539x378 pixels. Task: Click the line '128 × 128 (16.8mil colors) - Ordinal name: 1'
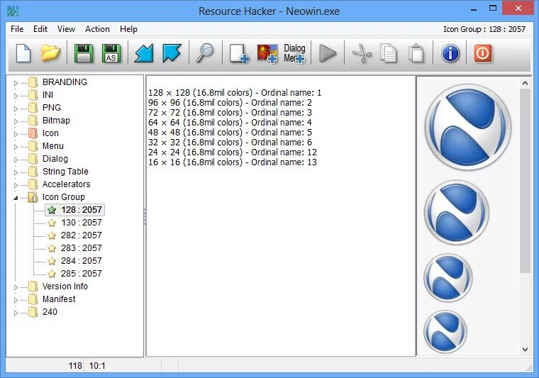tap(235, 93)
